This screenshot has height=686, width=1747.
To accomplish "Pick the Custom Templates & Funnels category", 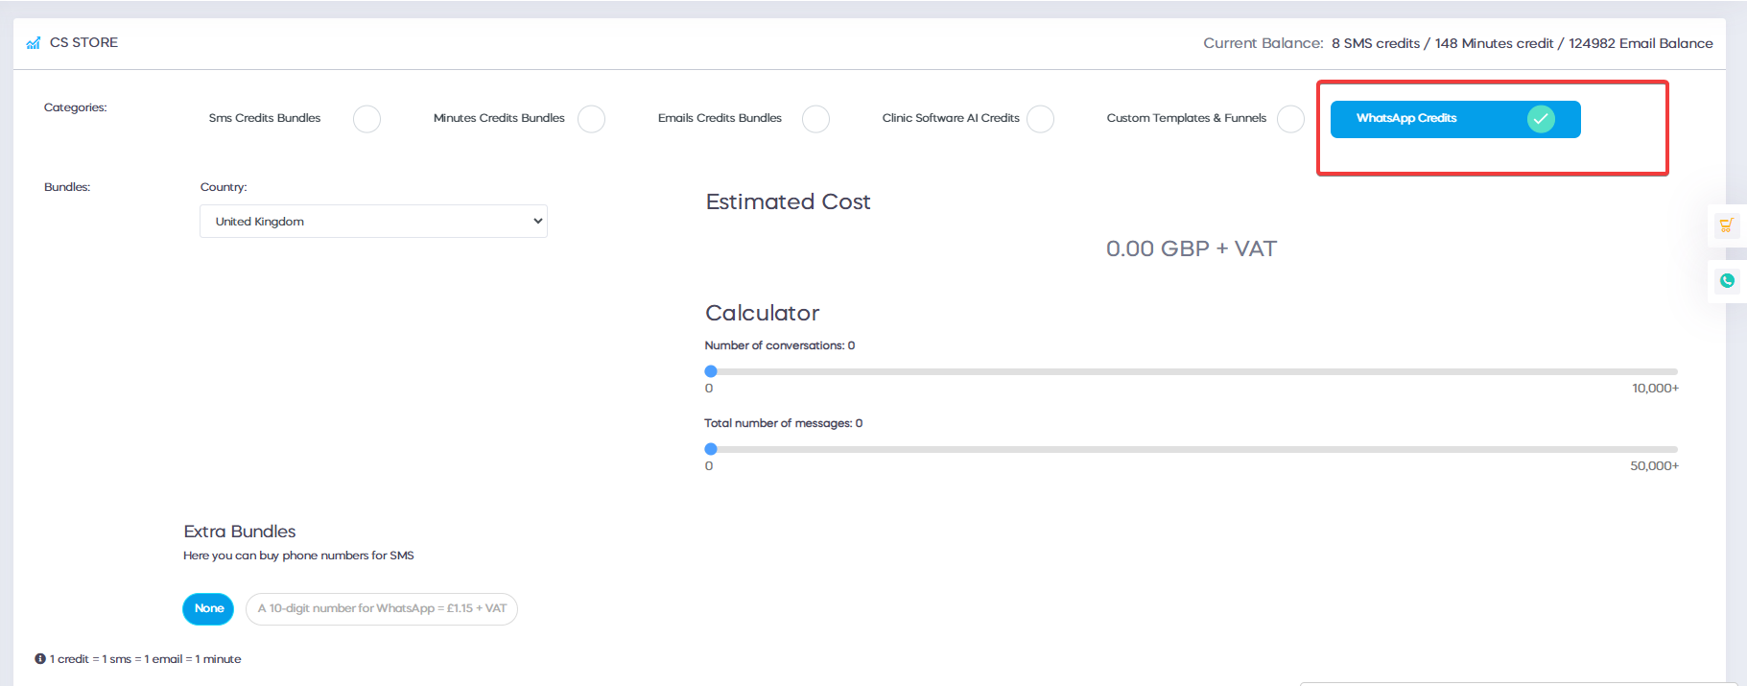I will (1290, 119).
